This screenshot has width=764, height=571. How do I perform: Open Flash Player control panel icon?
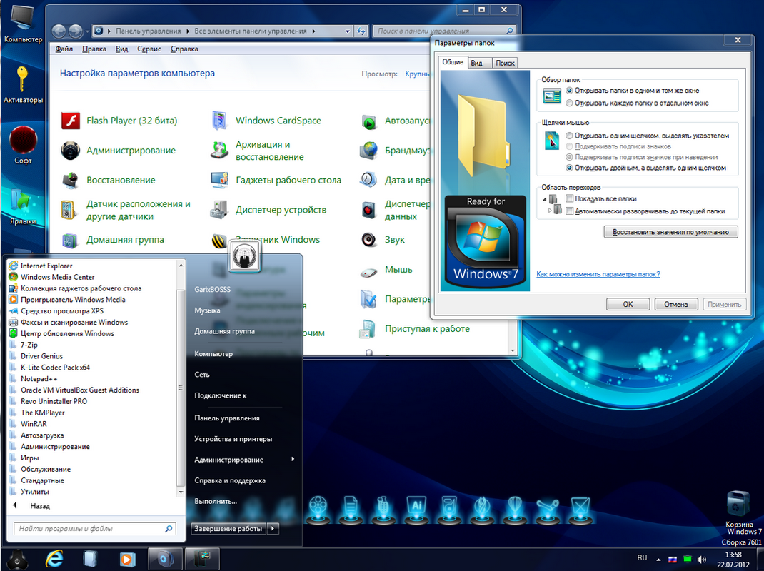coord(70,121)
